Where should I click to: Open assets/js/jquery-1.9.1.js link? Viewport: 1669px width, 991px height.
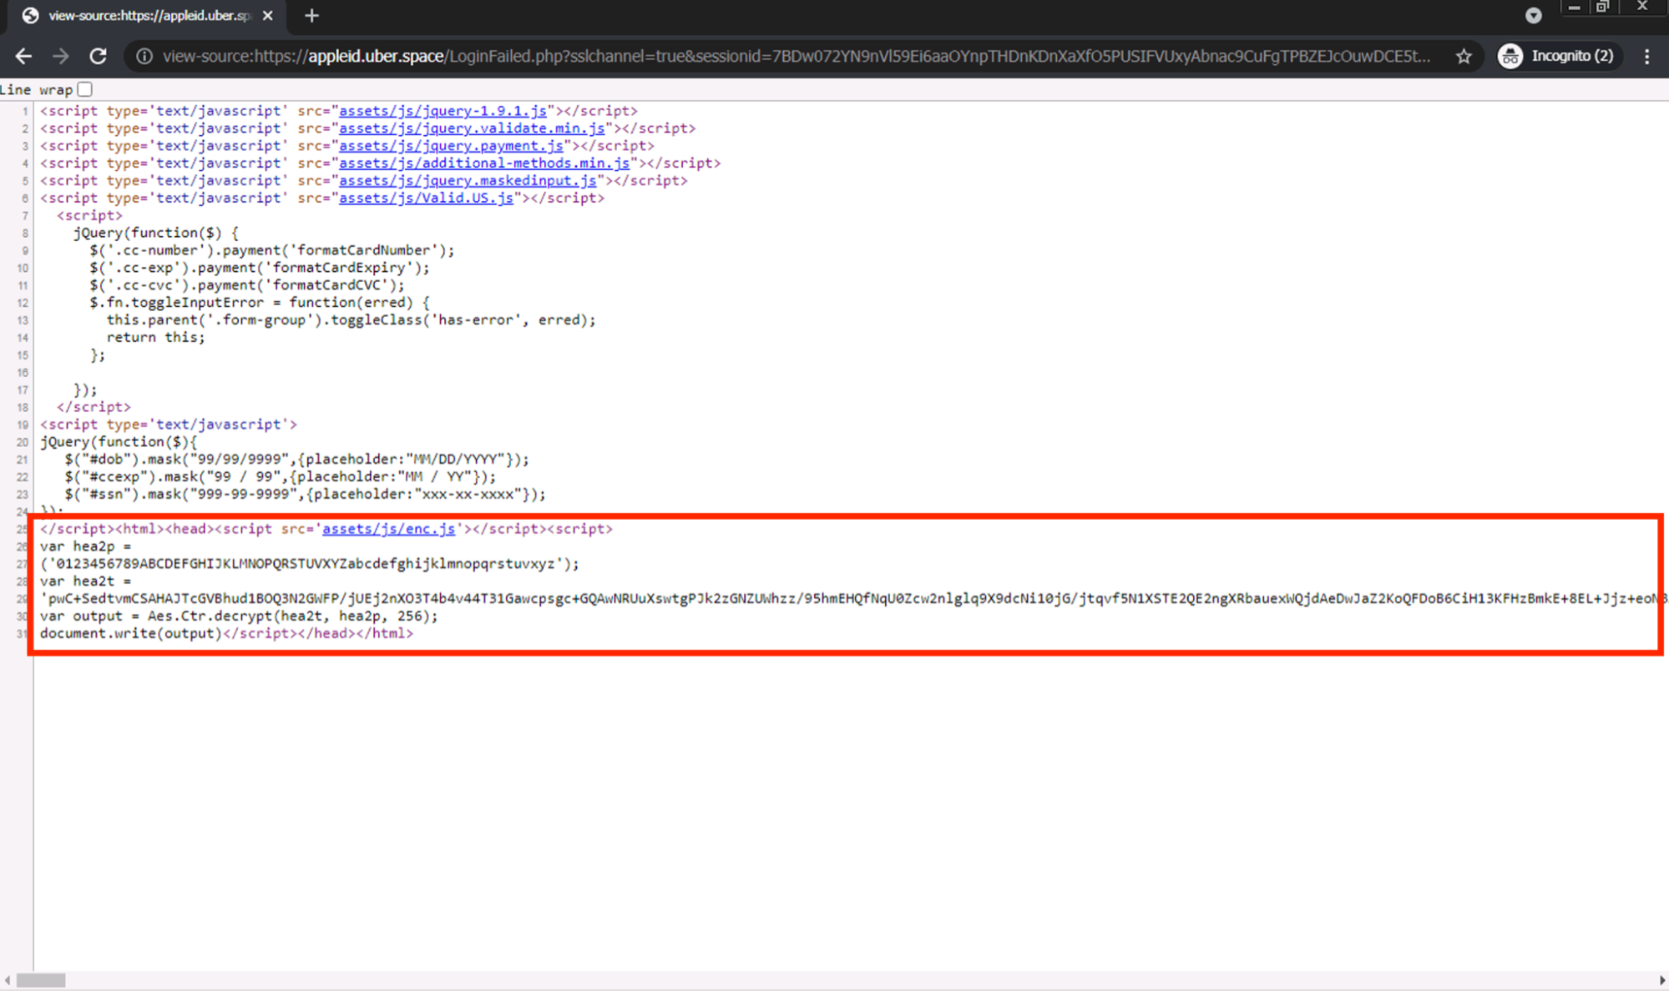click(x=443, y=111)
